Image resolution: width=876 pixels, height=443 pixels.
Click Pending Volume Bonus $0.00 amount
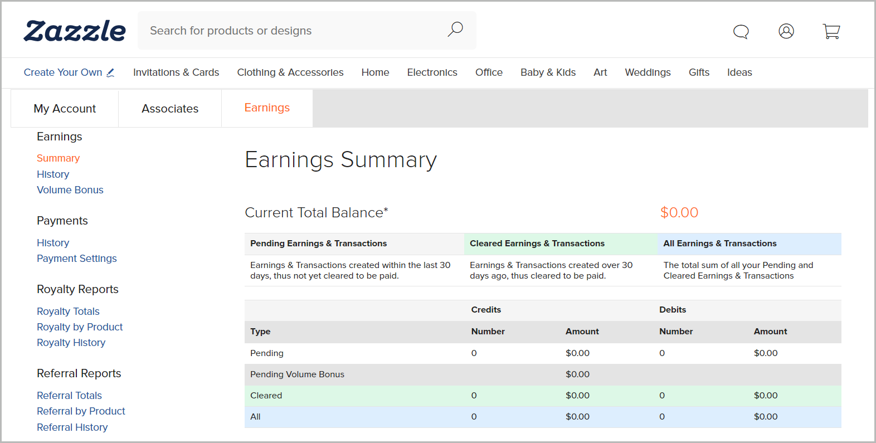point(577,374)
